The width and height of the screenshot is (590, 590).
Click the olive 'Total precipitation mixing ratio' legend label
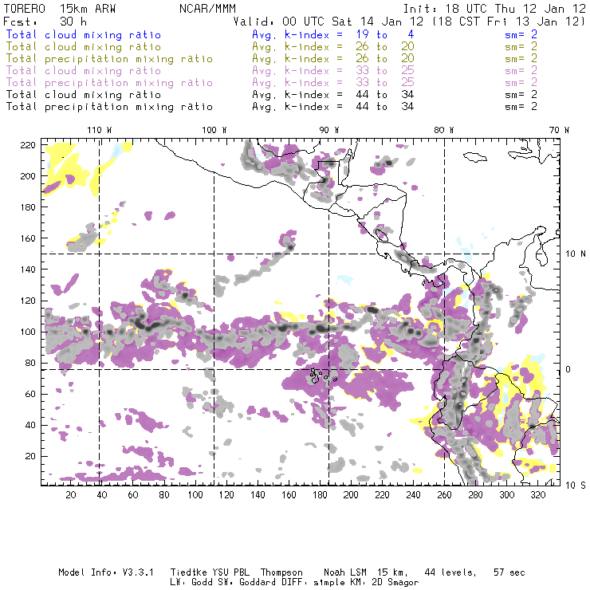point(109,59)
